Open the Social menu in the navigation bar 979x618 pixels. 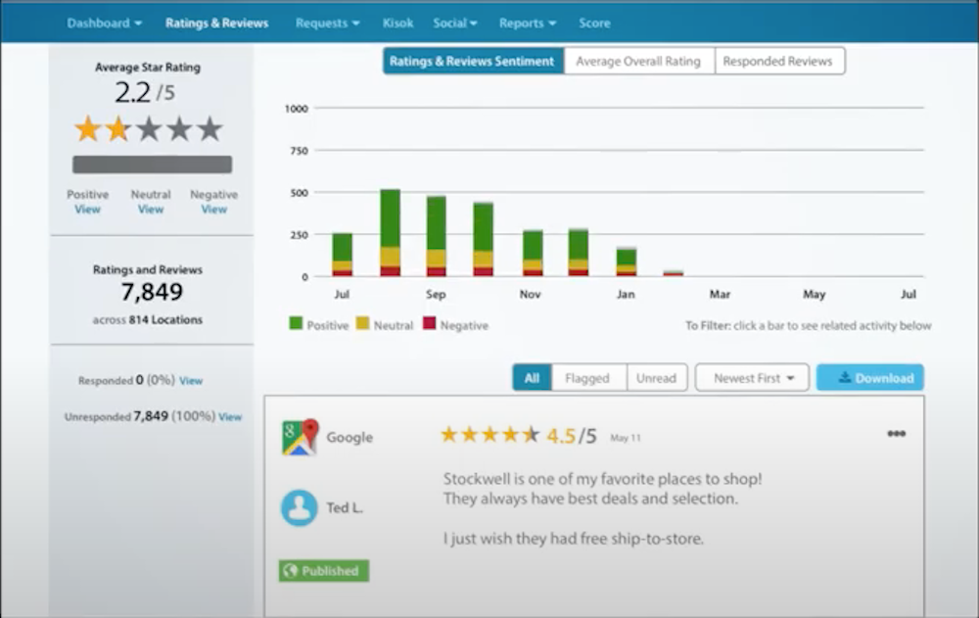coord(455,22)
